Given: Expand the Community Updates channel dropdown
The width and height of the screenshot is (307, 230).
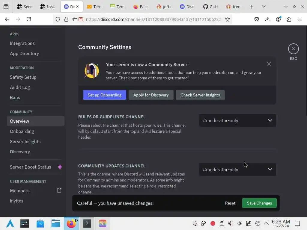Looking at the screenshot, I should 237,170.
